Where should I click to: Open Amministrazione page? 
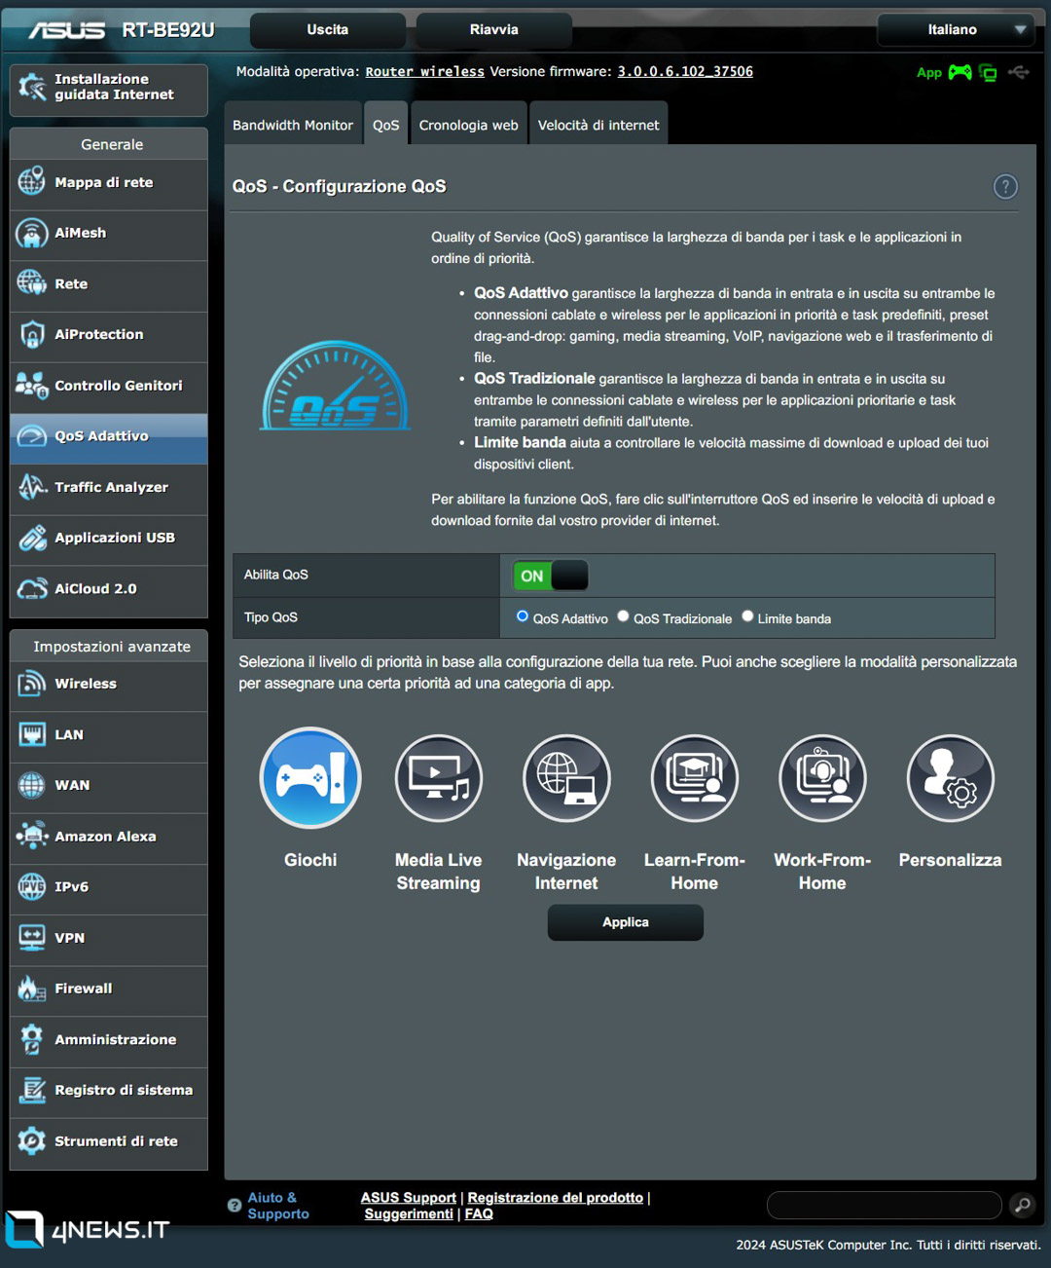point(108,1040)
